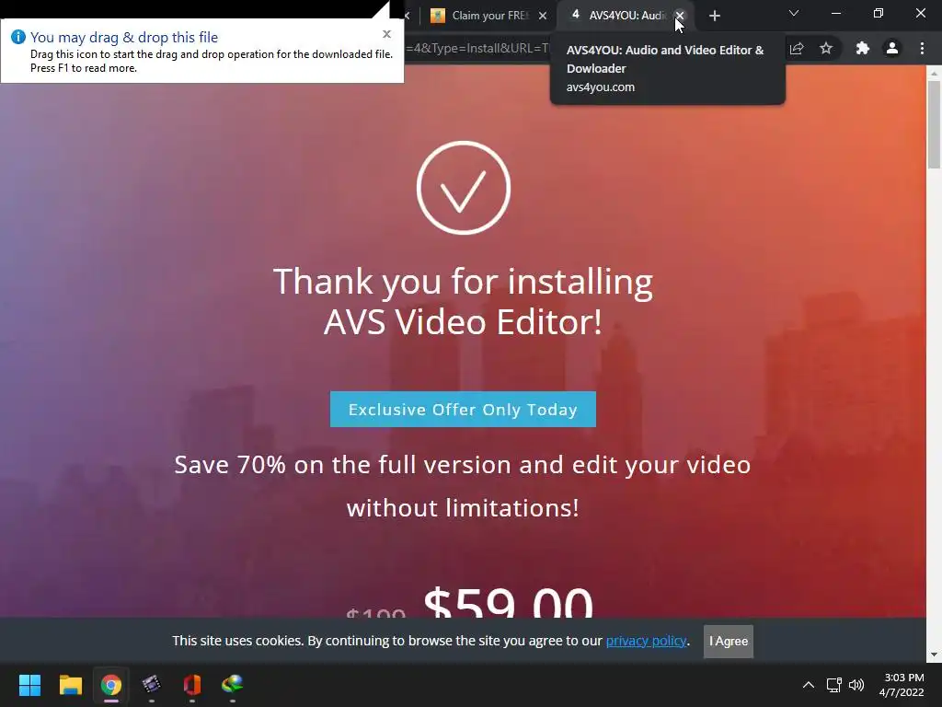The height and width of the screenshot is (707, 942).
Task: Open the video editor taskbar icon
Action: click(x=152, y=685)
